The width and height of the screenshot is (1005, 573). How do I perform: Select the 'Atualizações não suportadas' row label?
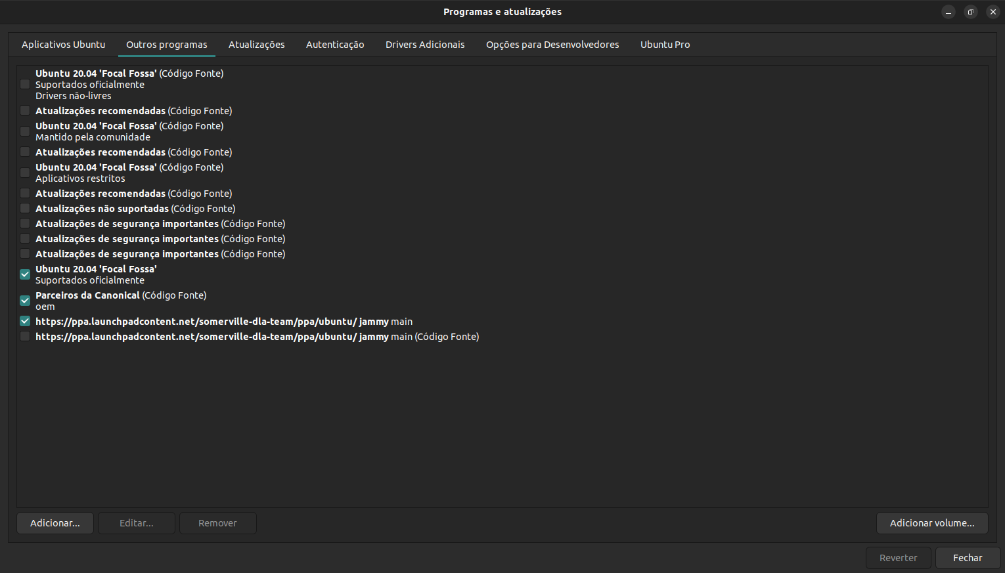coord(135,209)
